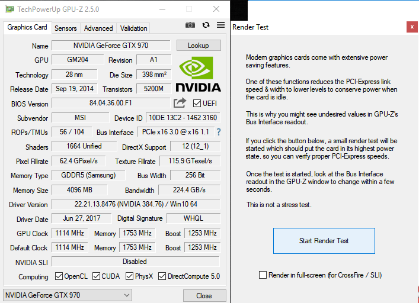Click the NVIDIA logo
419x303 pixels.
click(199, 74)
